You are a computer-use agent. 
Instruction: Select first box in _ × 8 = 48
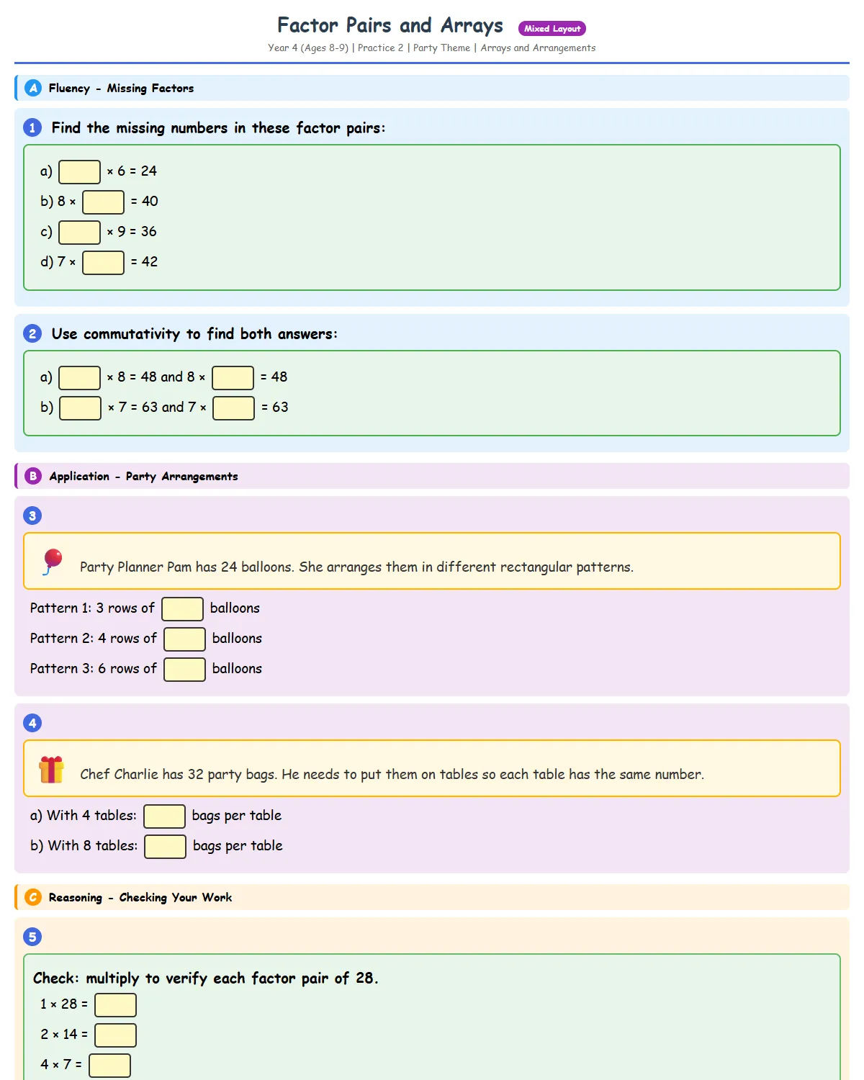tap(79, 378)
